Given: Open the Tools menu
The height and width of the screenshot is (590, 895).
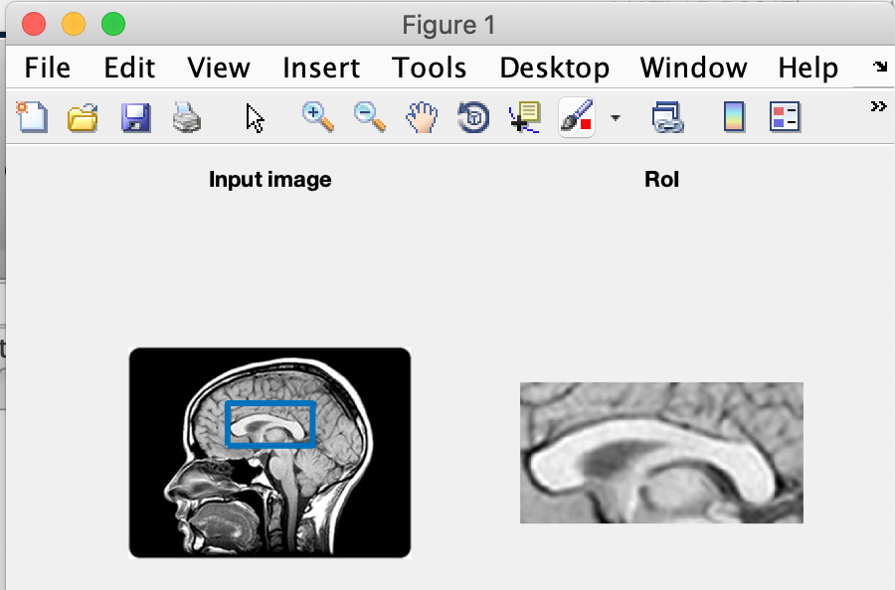Looking at the screenshot, I should 430,68.
